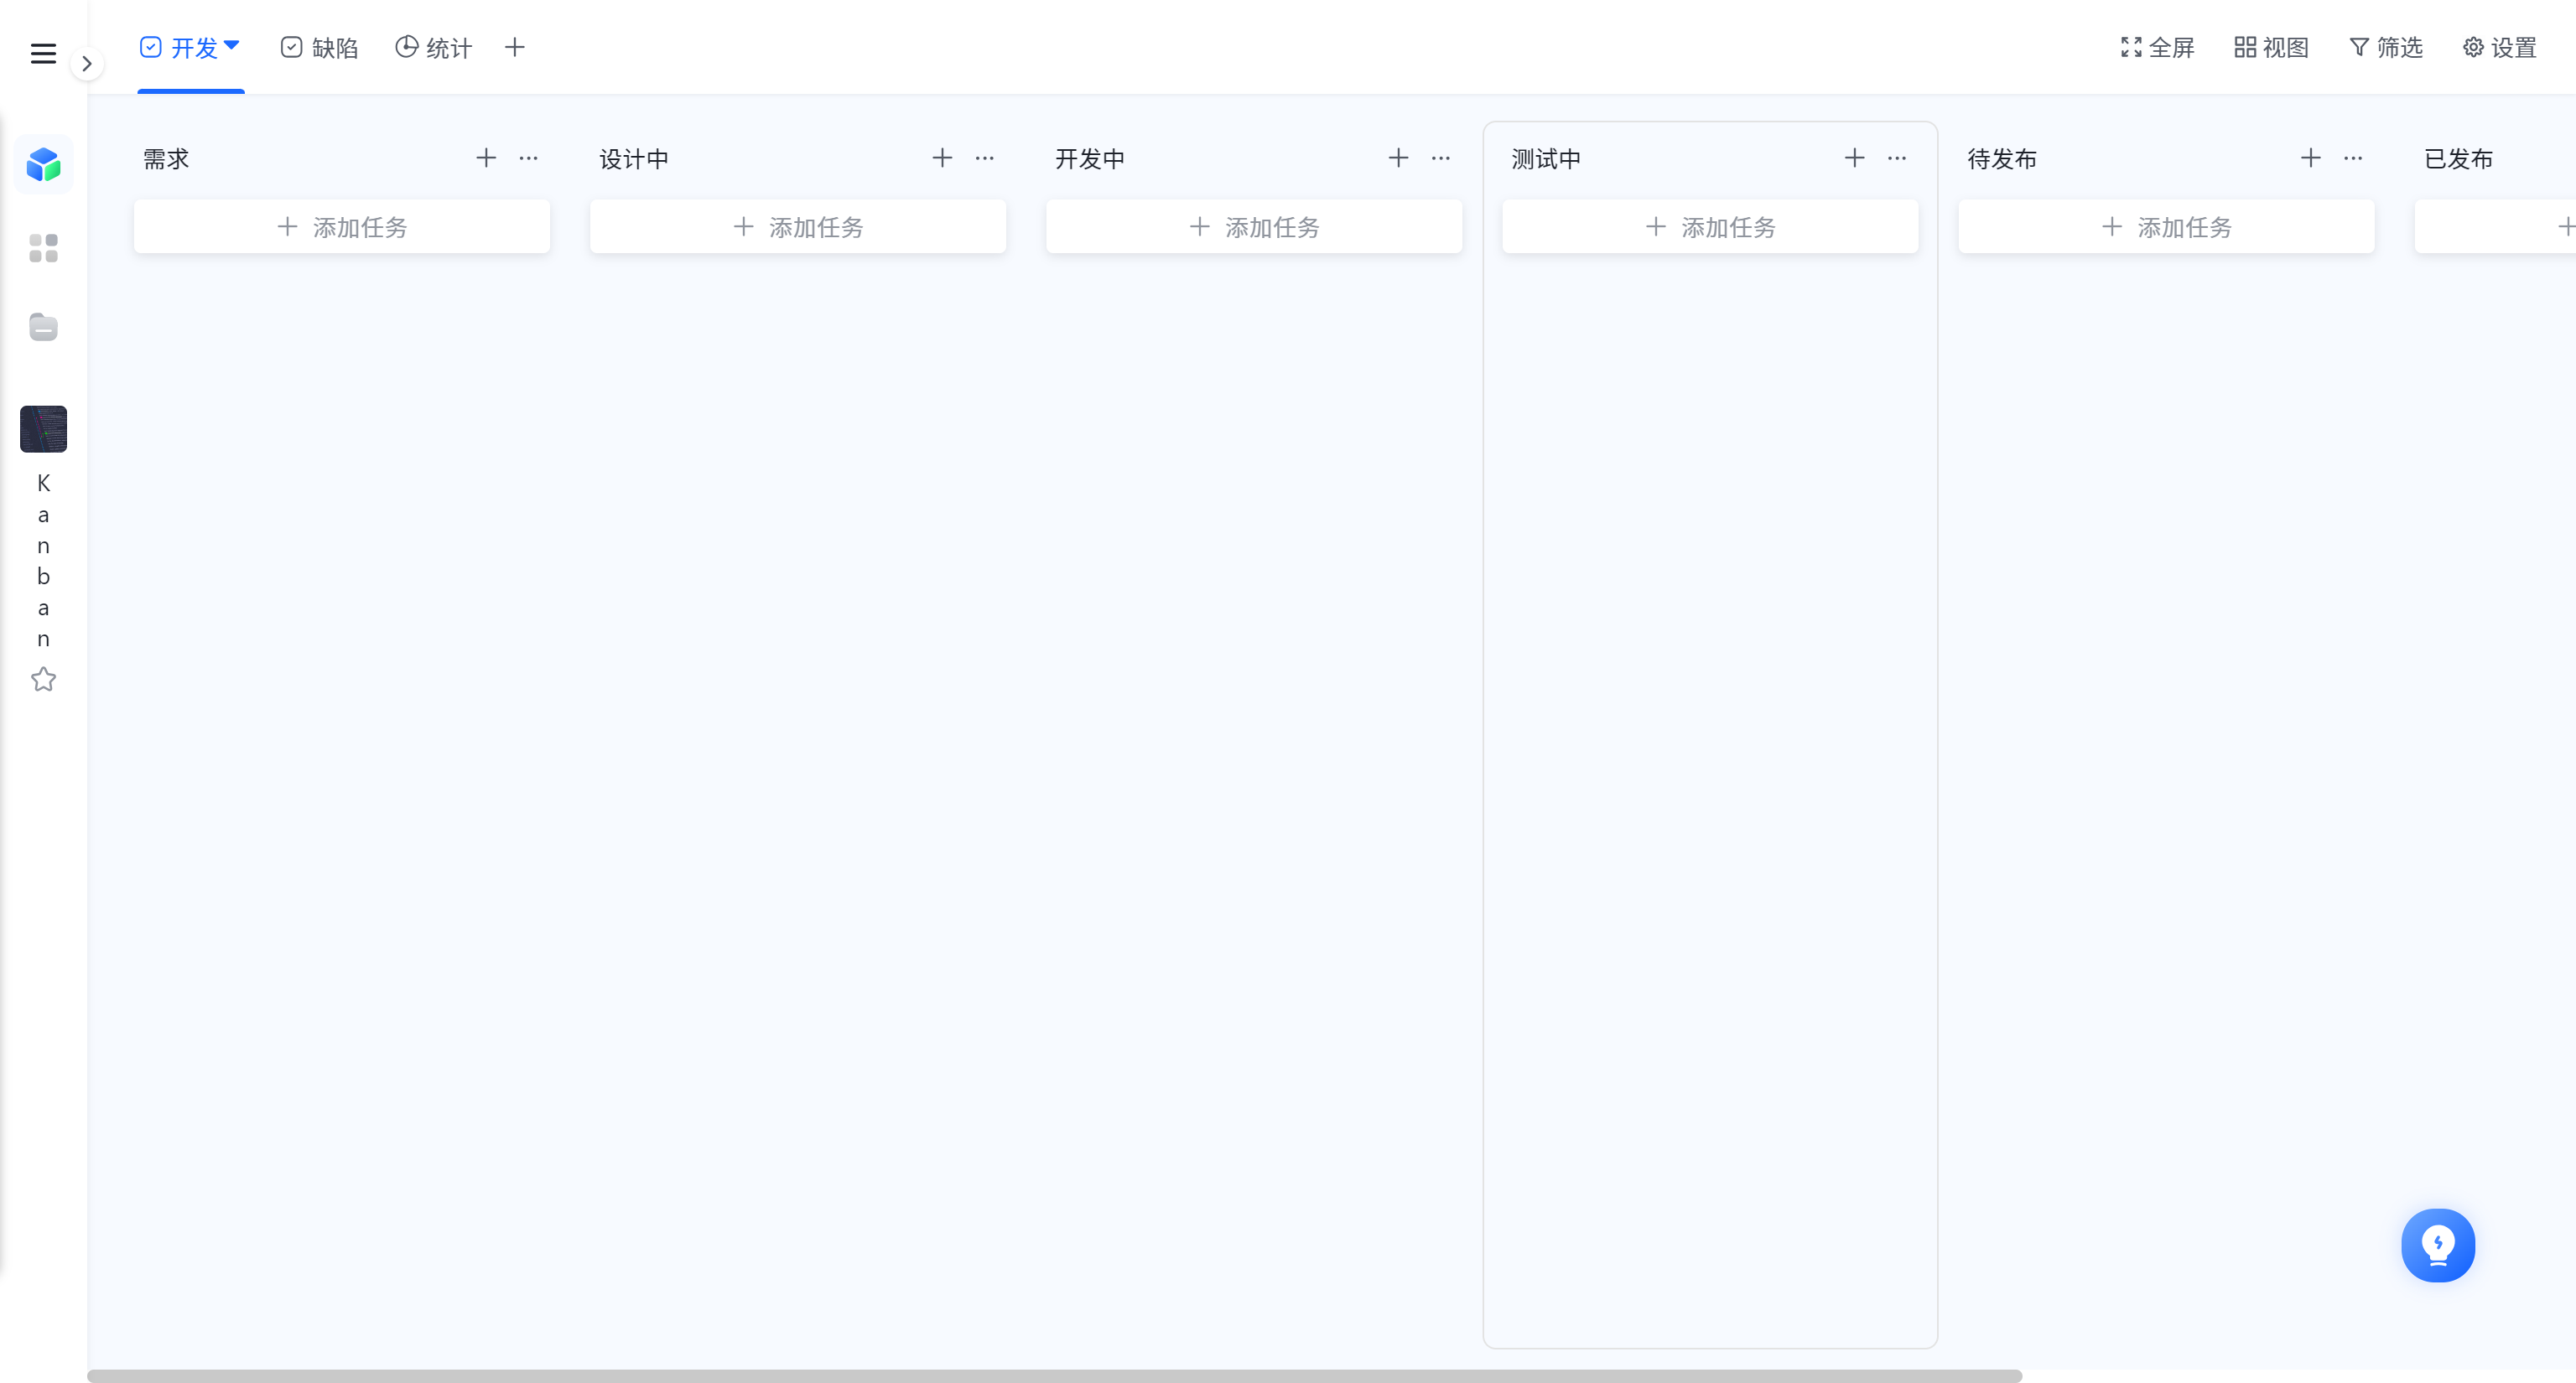The height and width of the screenshot is (1383, 2576).
Task: Add a new tab with the plus icon
Action: tap(514, 47)
